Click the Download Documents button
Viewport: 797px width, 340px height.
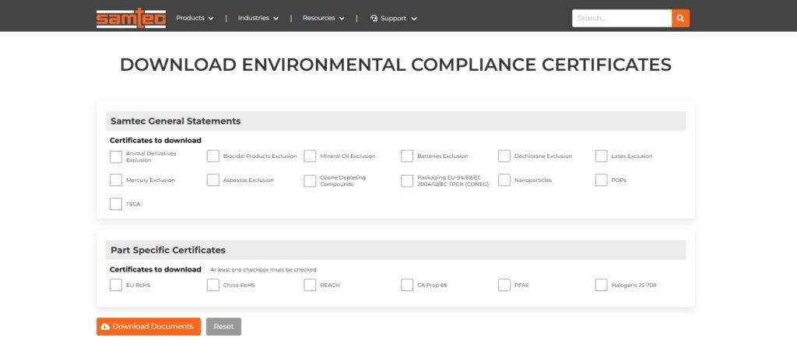(x=149, y=326)
